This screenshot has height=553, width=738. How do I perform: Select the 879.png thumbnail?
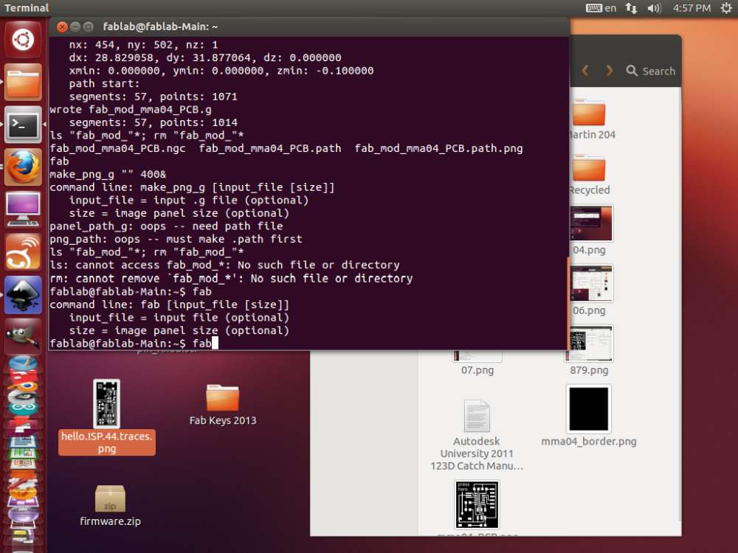click(589, 344)
